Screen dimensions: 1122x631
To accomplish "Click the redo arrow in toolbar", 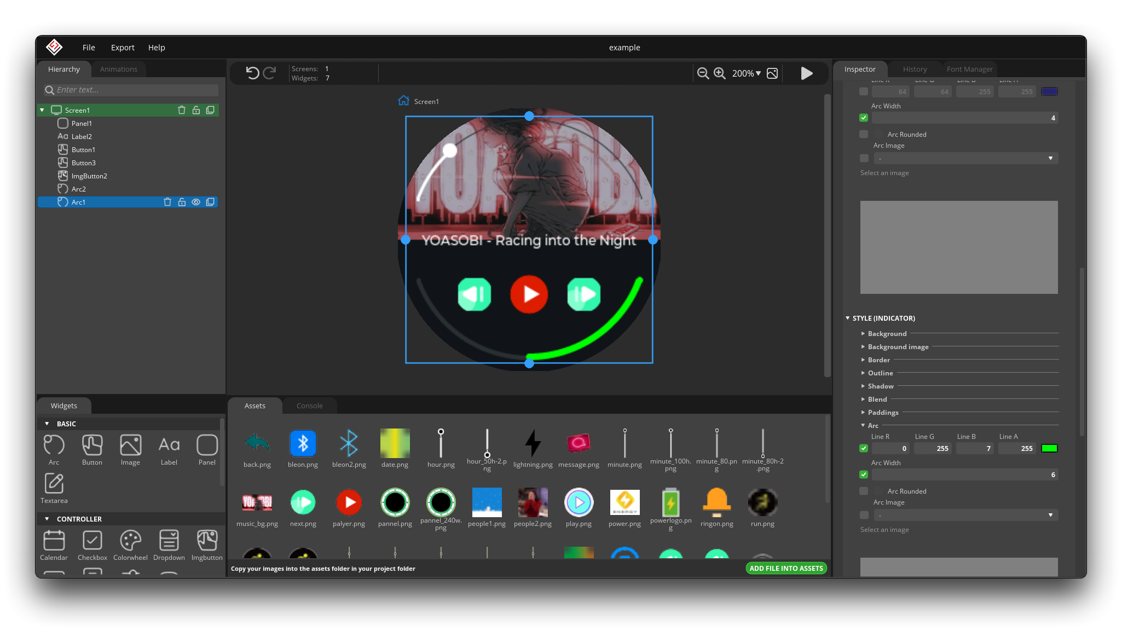I will pyautogui.click(x=269, y=73).
